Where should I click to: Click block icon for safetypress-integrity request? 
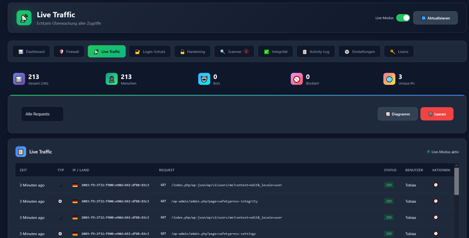click(436, 201)
